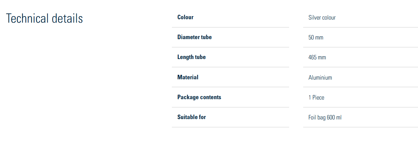Click the Length tube label
This screenshot has height=151, width=418.
click(x=191, y=57)
